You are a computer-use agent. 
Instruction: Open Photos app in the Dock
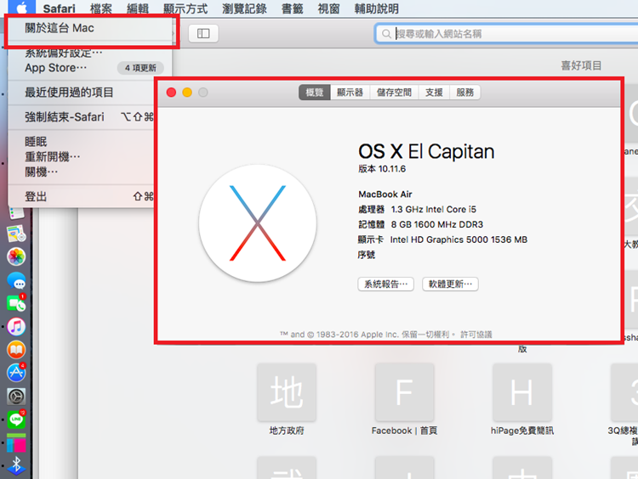pyautogui.click(x=16, y=256)
